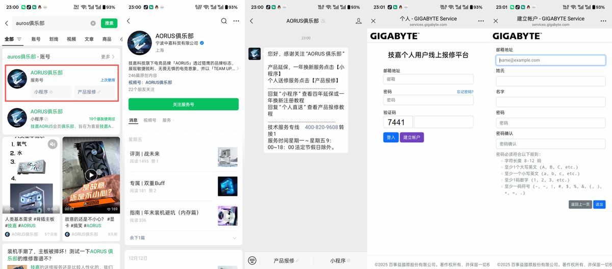This screenshot has height=269, width=612.
Task: Switch to the 划线 search tab
Action: pos(54,39)
